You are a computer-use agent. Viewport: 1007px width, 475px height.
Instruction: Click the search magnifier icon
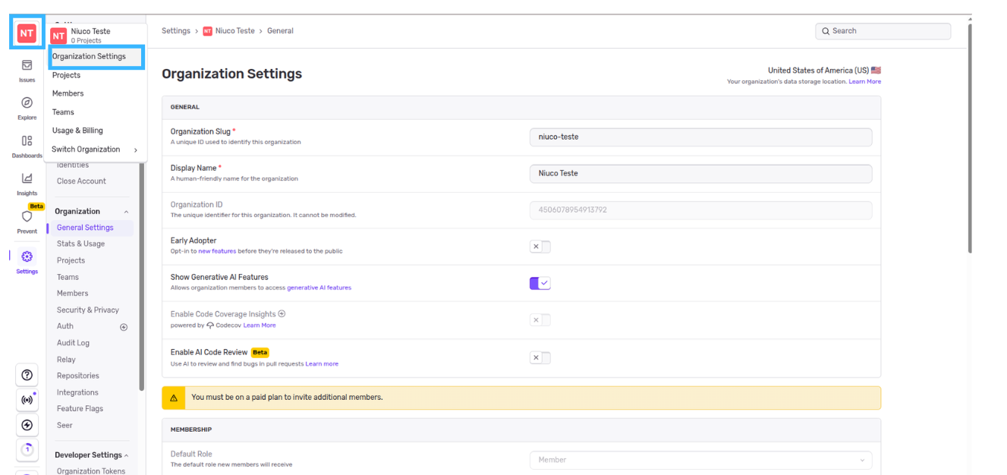tap(826, 31)
